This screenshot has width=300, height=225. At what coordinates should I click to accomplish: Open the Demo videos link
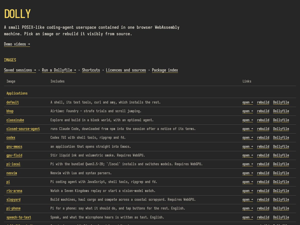coord(17,44)
